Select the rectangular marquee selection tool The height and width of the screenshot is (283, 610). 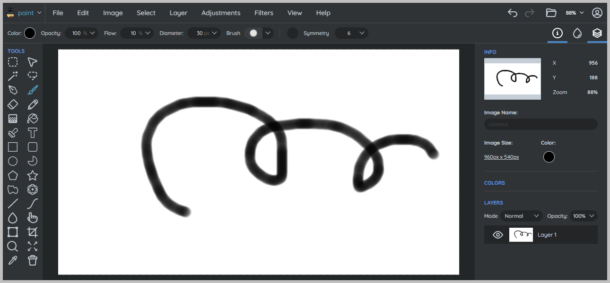(13, 62)
